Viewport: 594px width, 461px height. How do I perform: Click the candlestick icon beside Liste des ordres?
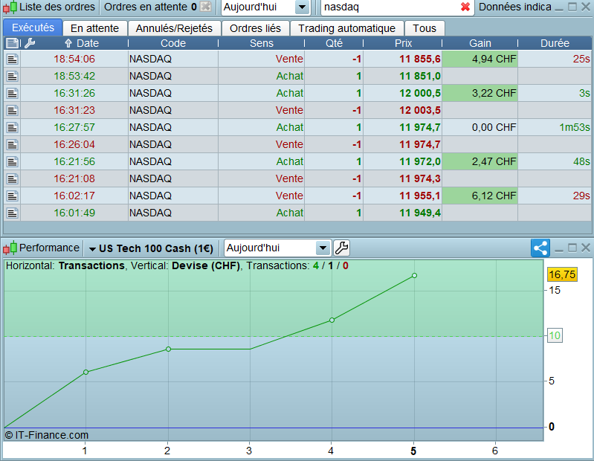point(10,7)
